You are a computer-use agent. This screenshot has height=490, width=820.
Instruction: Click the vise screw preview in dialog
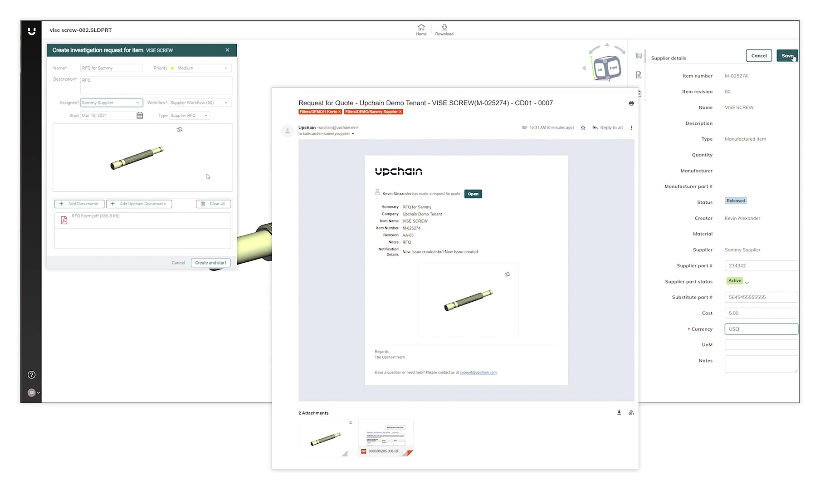click(137, 158)
